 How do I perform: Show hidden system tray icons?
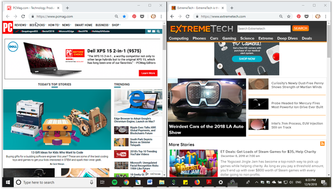click(x=257, y=182)
